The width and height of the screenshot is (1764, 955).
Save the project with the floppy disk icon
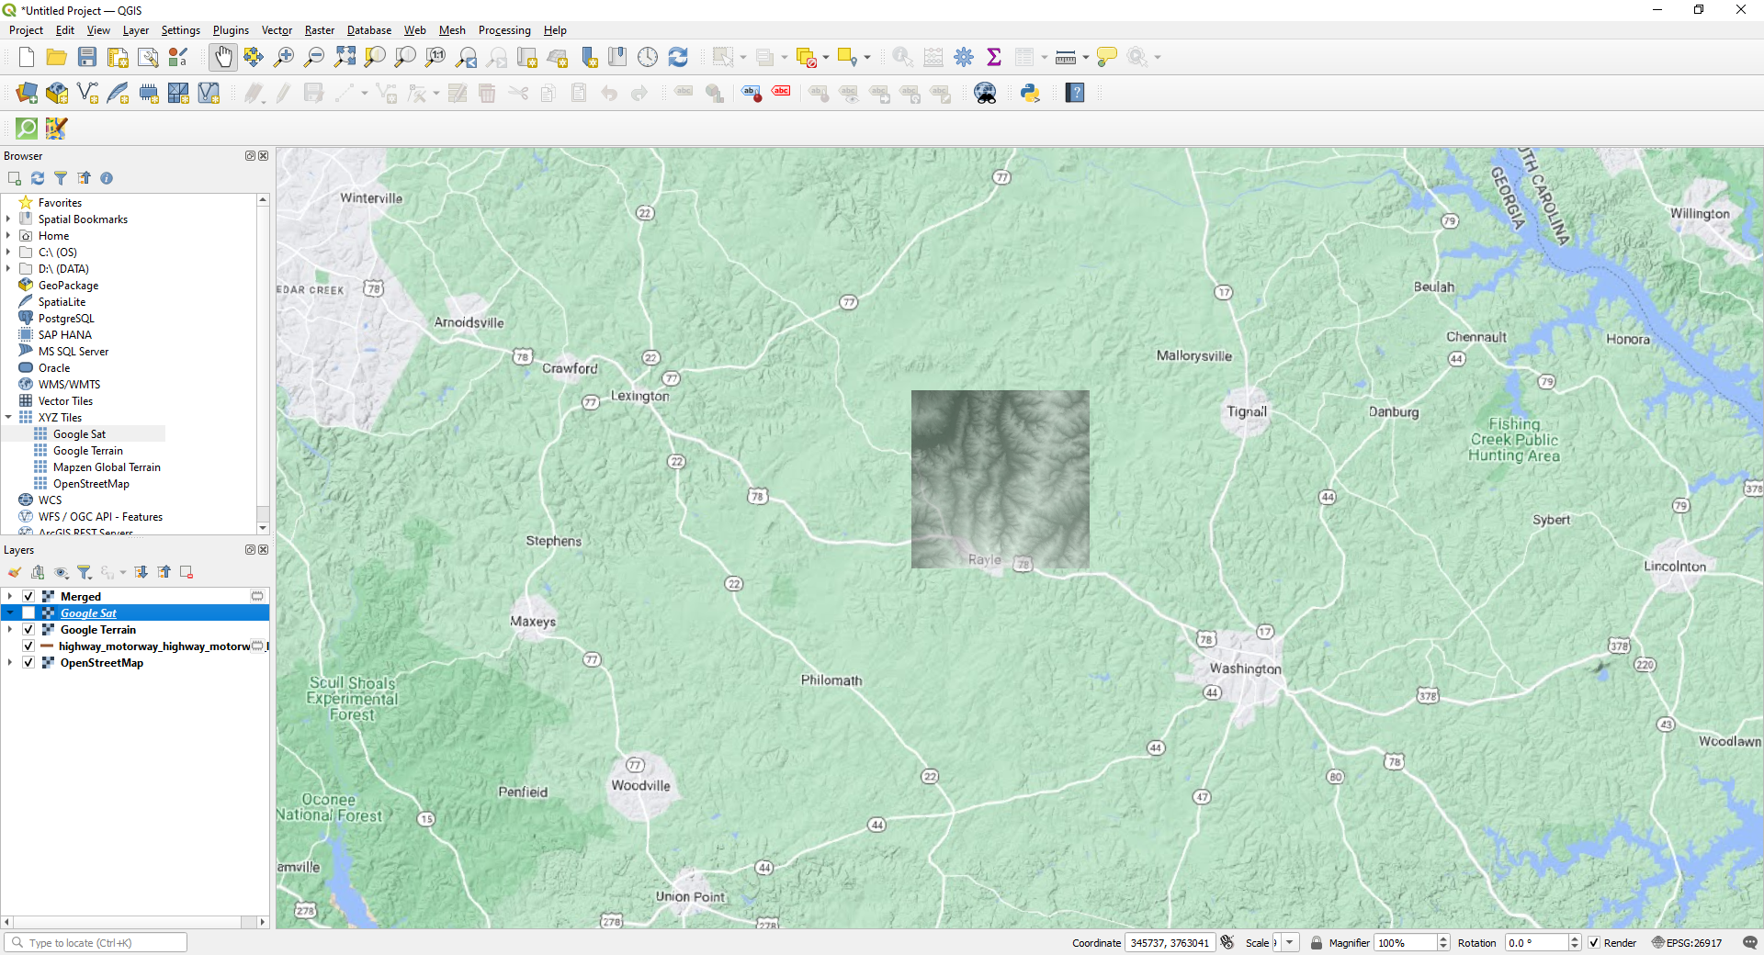pyautogui.click(x=87, y=57)
